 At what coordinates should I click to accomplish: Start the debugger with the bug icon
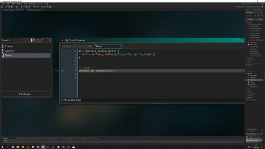pos(22,7)
